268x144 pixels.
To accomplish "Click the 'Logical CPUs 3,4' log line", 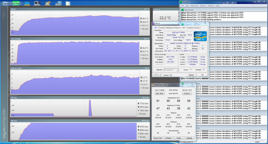I will tap(212, 13).
